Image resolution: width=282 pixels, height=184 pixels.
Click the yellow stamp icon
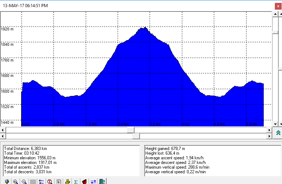(x=67, y=181)
